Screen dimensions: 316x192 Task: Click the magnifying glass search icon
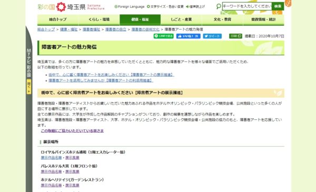tap(219, 6)
